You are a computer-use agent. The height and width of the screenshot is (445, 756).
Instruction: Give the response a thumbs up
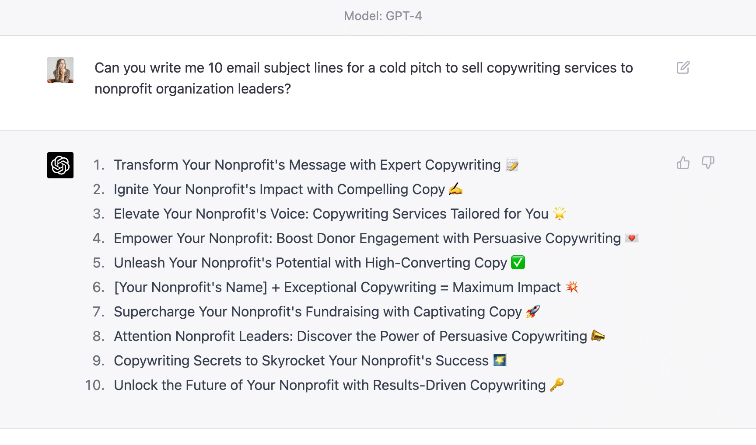tap(683, 163)
